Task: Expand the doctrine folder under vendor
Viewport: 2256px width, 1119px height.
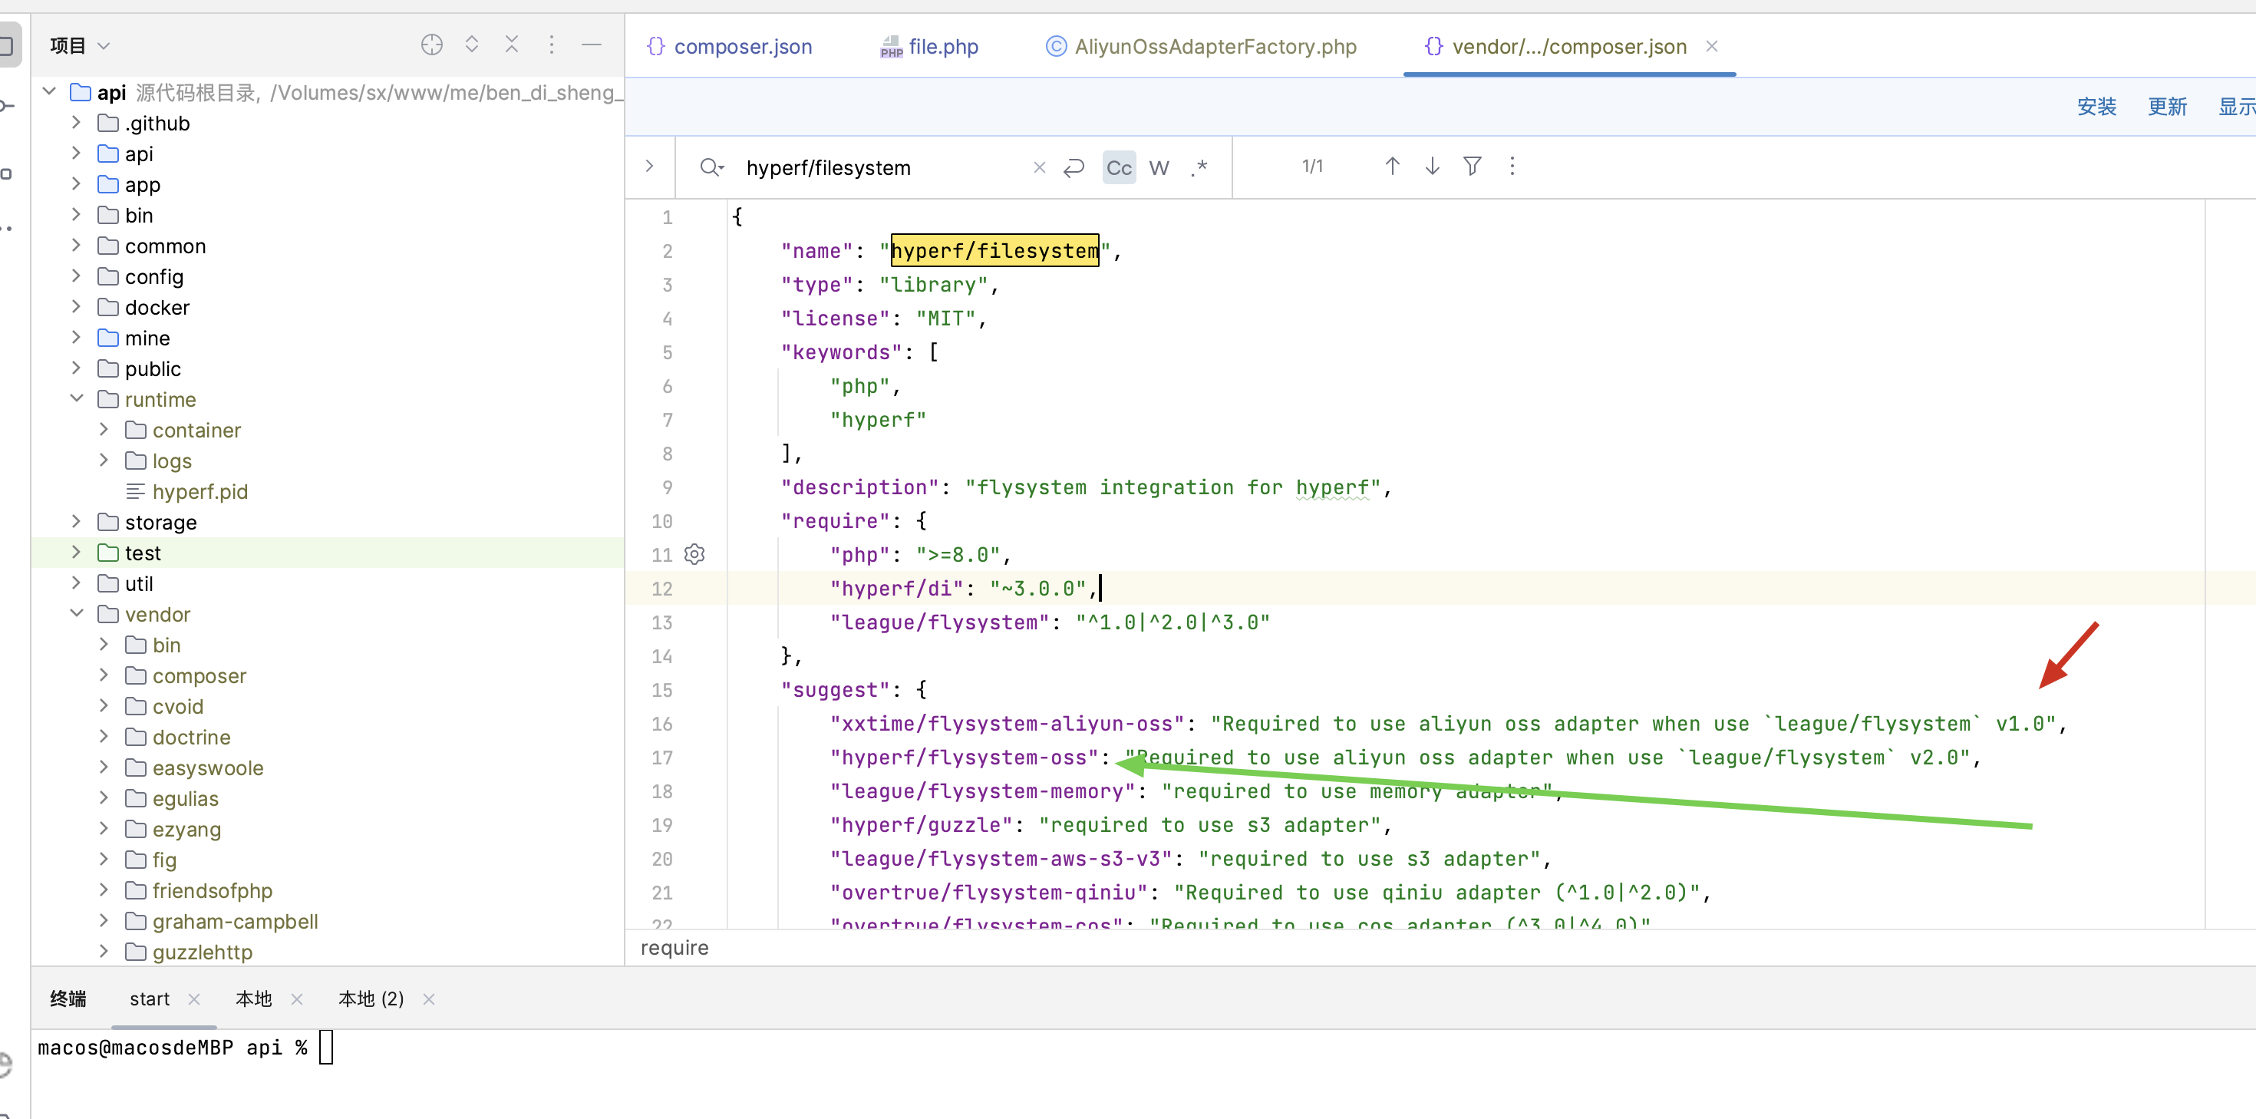Action: pyautogui.click(x=104, y=737)
